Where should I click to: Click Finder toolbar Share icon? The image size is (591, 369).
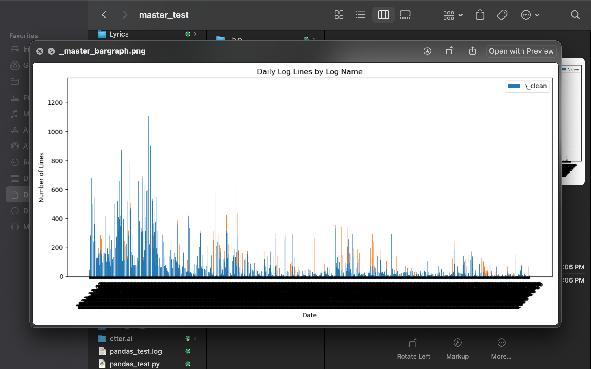tap(480, 15)
